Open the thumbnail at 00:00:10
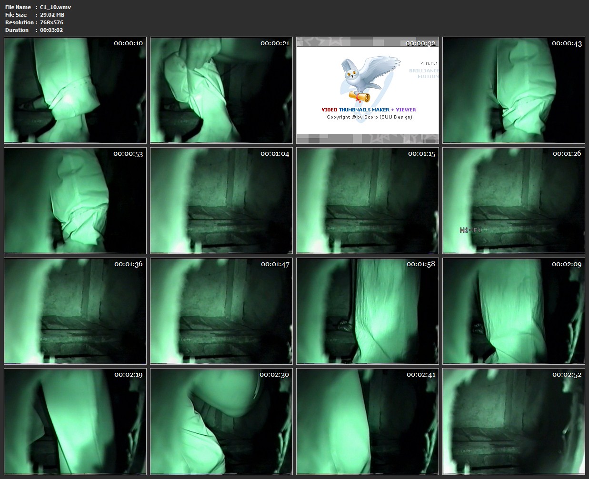 click(x=75, y=90)
